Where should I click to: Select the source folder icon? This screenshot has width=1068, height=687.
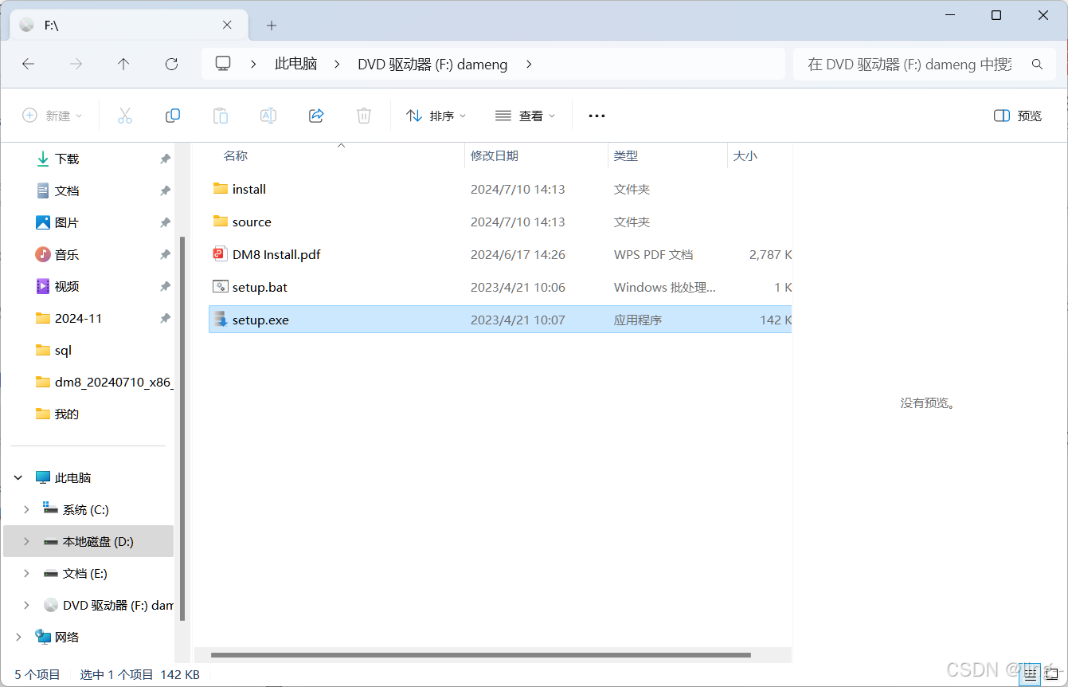(221, 222)
